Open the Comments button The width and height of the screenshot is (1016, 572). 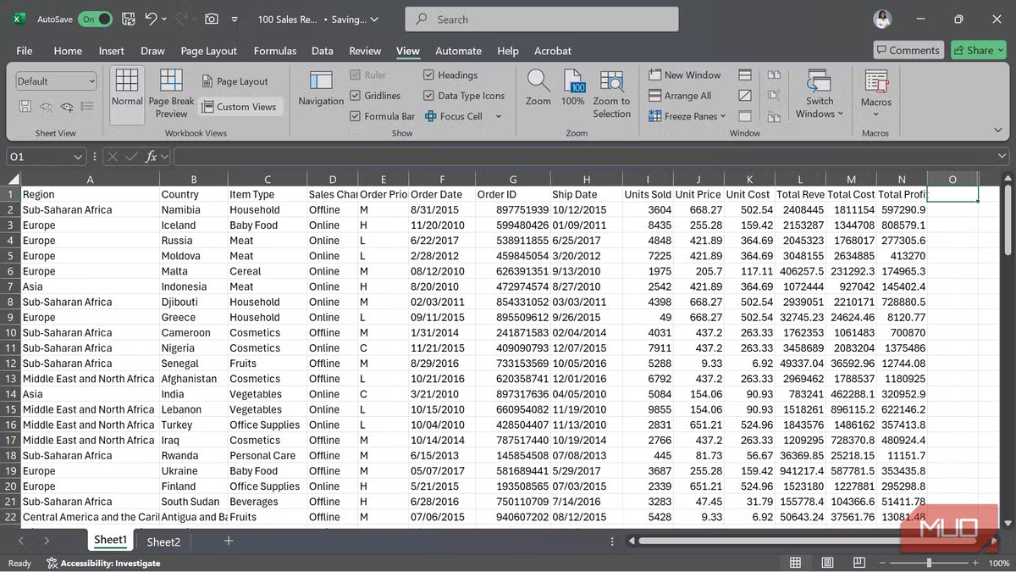(907, 50)
